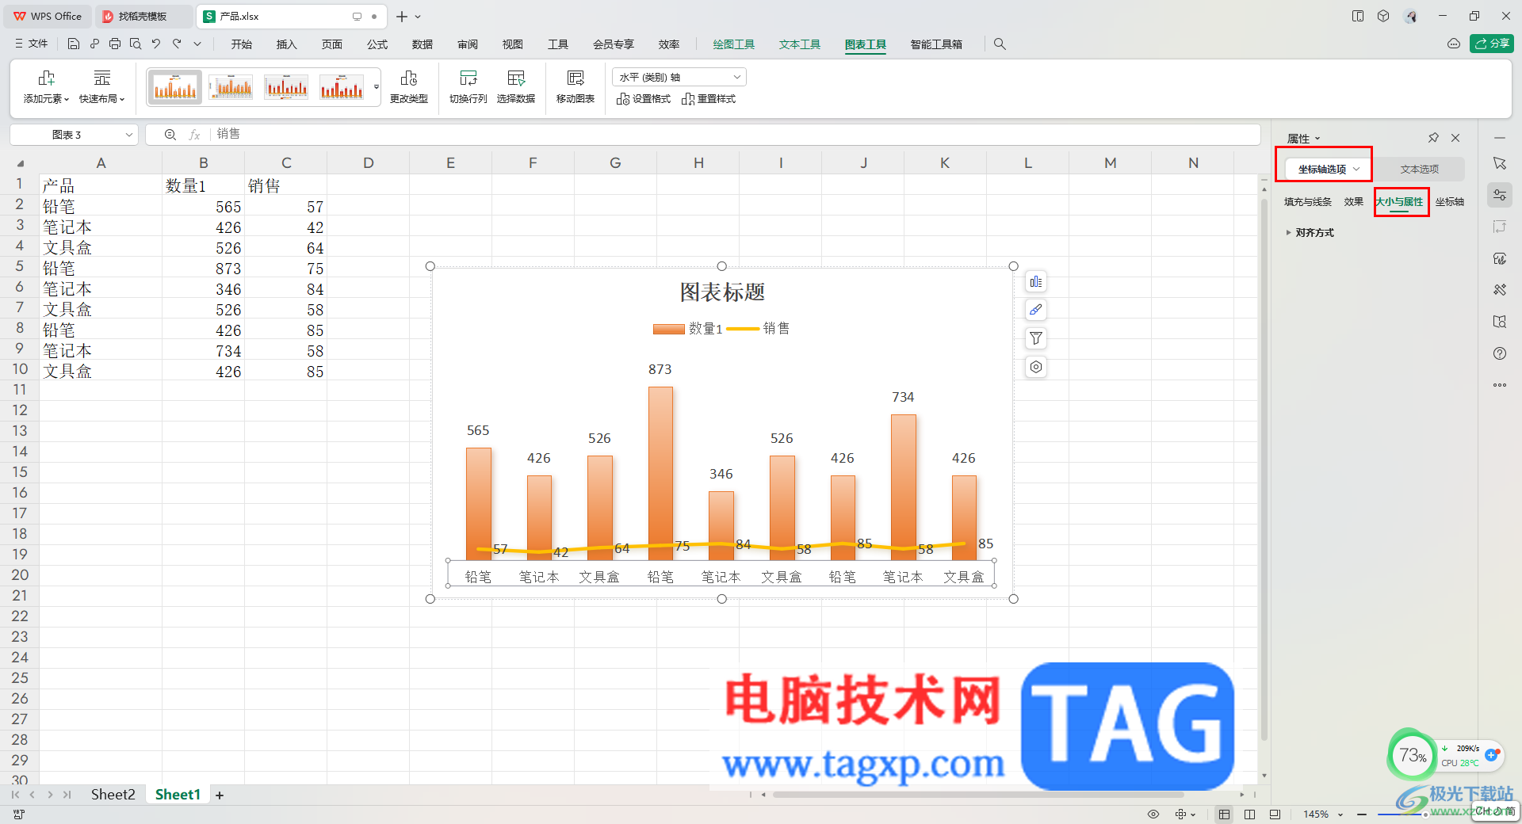Open the 坐标轴 sub-tab
The height and width of the screenshot is (824, 1522).
[x=1450, y=202]
